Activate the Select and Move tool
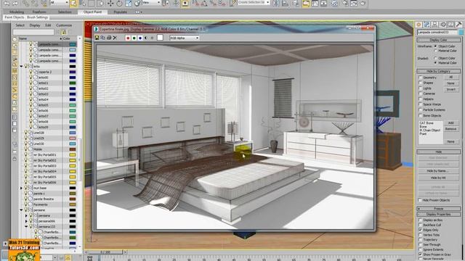This screenshot has width=465, height=261. tap(110, 3)
